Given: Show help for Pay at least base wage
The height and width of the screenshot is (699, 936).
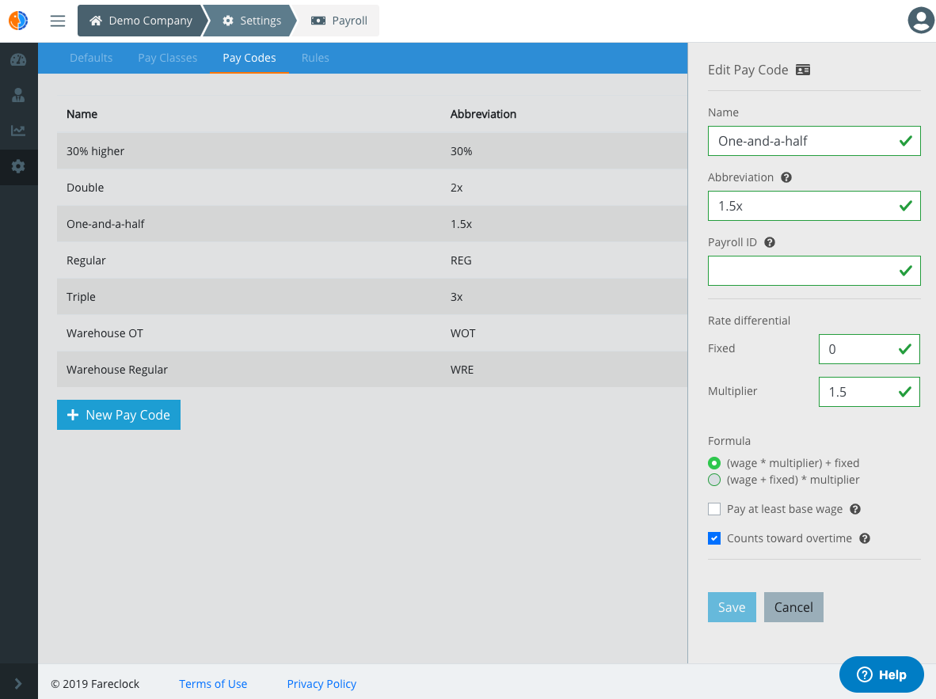Looking at the screenshot, I should [x=854, y=509].
